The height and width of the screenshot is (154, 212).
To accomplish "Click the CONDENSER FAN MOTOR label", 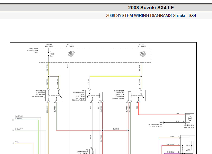I will (189, 126).
